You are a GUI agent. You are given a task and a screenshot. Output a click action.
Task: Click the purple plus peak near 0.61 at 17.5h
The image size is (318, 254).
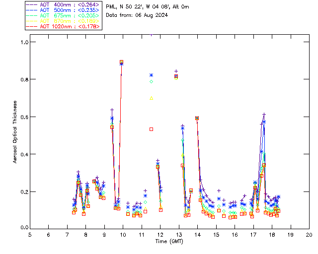point(264,115)
